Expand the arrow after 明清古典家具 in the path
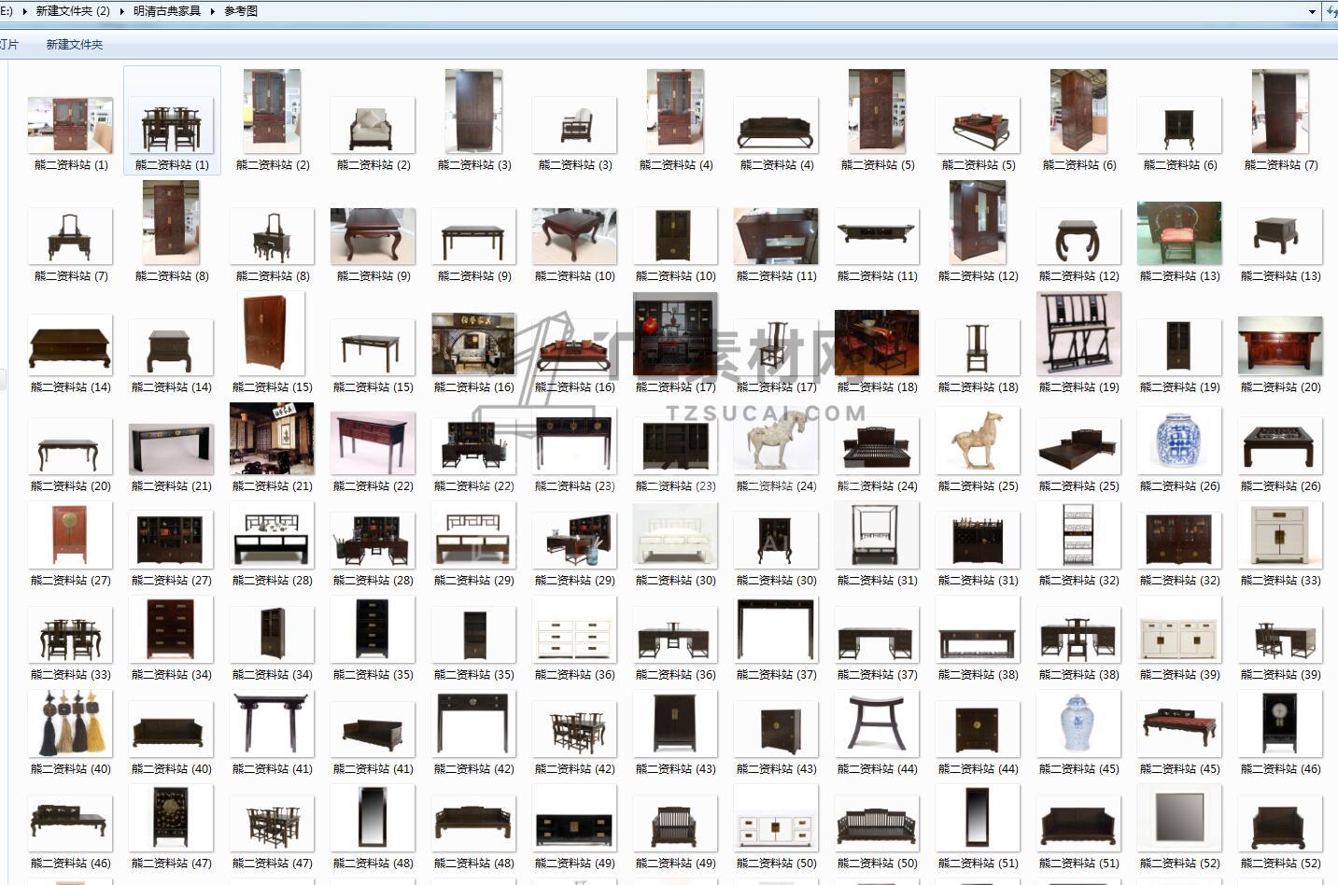The image size is (1338, 885). 213,11
